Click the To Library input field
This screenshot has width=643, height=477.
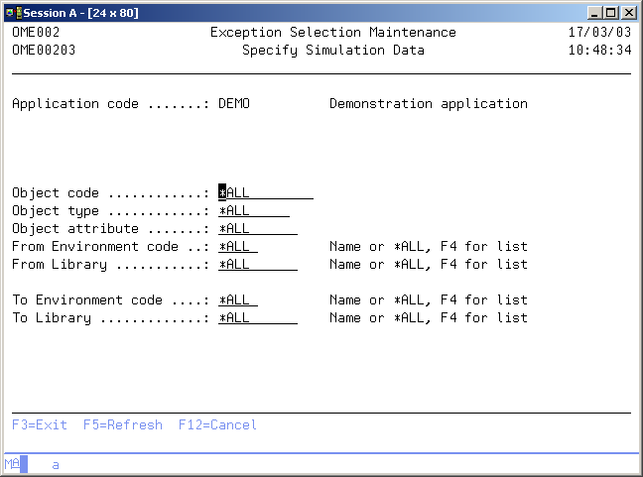point(257,318)
